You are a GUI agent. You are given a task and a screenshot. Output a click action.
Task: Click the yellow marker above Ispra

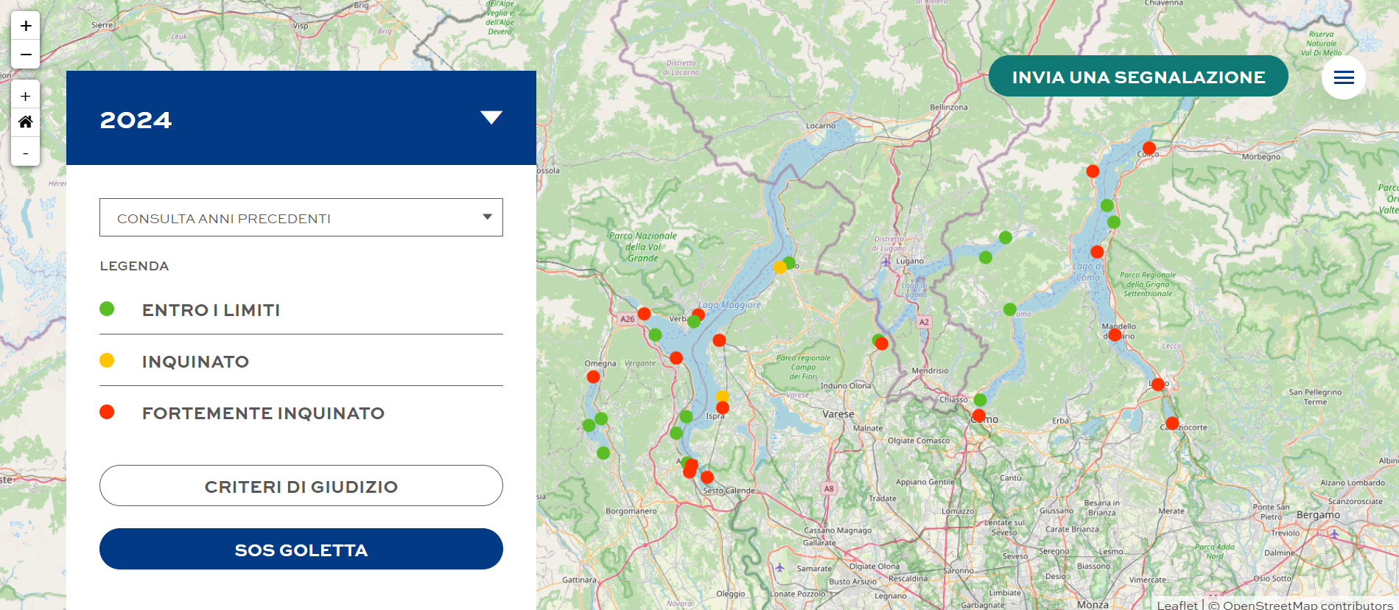(722, 396)
